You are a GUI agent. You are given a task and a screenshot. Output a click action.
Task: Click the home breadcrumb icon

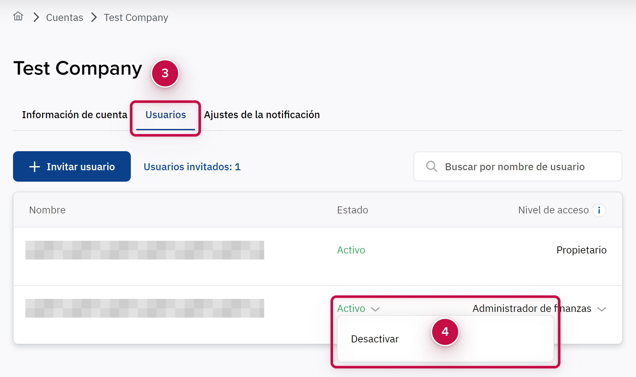[18, 16]
